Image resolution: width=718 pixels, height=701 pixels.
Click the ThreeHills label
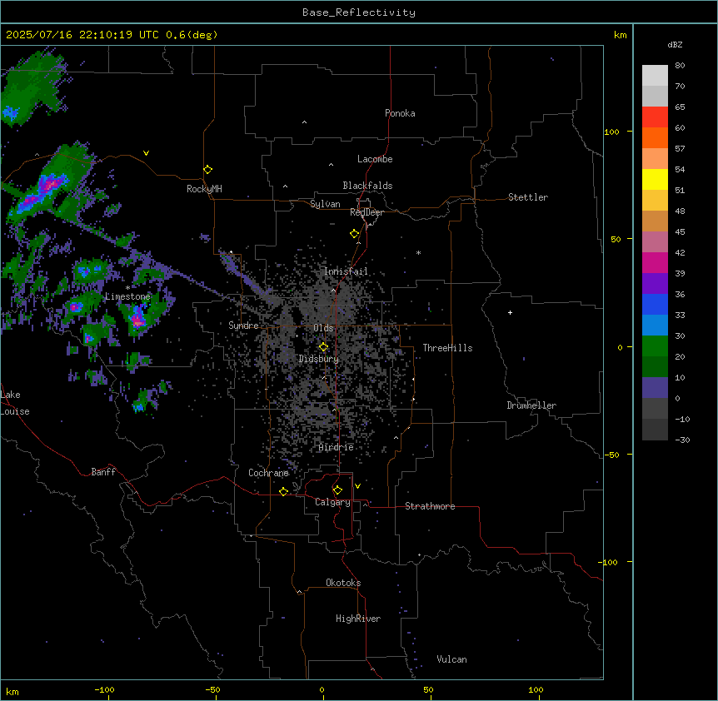[447, 348]
